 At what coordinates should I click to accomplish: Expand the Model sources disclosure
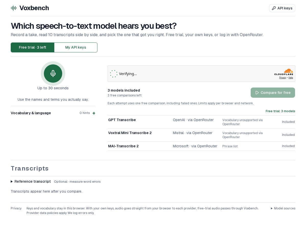tap(283, 208)
